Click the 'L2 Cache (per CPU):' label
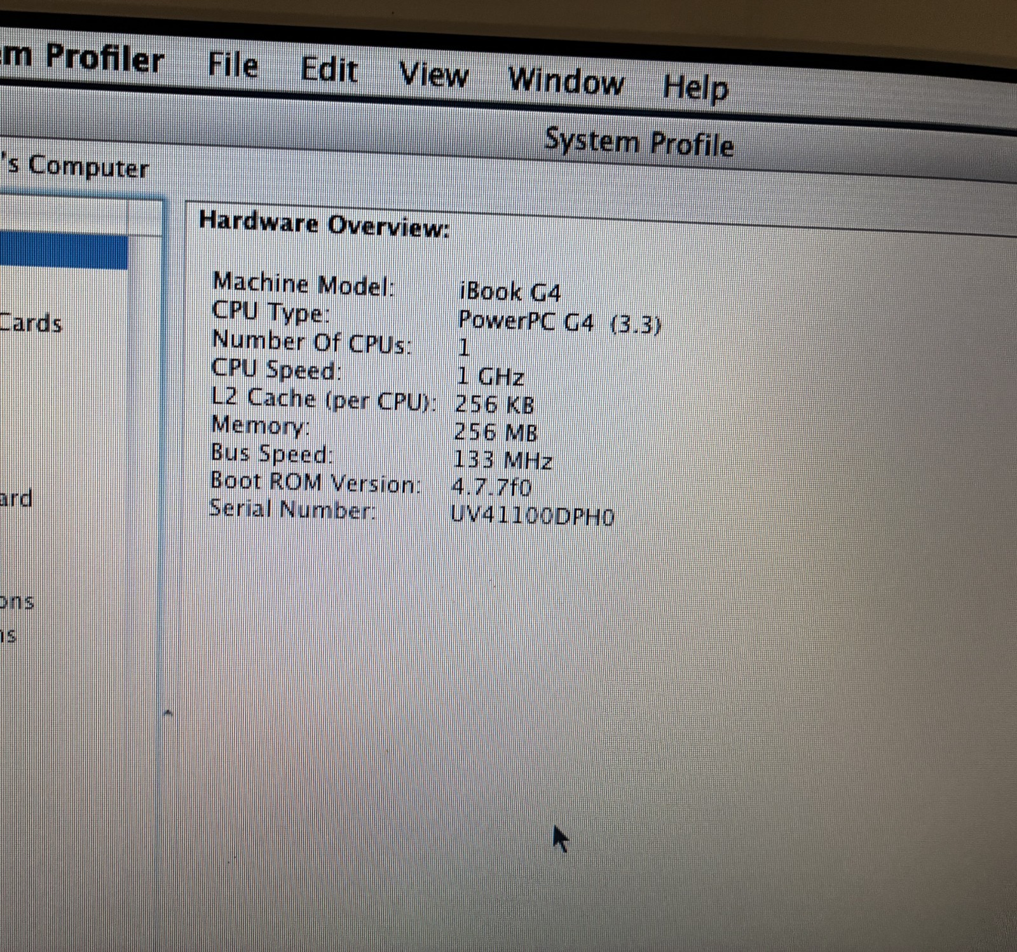Image resolution: width=1017 pixels, height=952 pixels. pyautogui.click(x=324, y=399)
